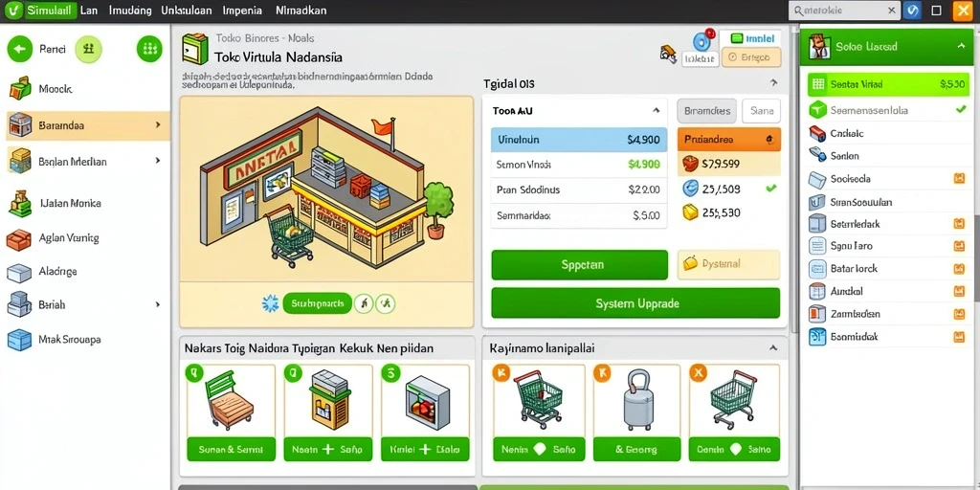Screen dimensions: 980x490
Task: Click the padlock item icon
Action: (637, 399)
